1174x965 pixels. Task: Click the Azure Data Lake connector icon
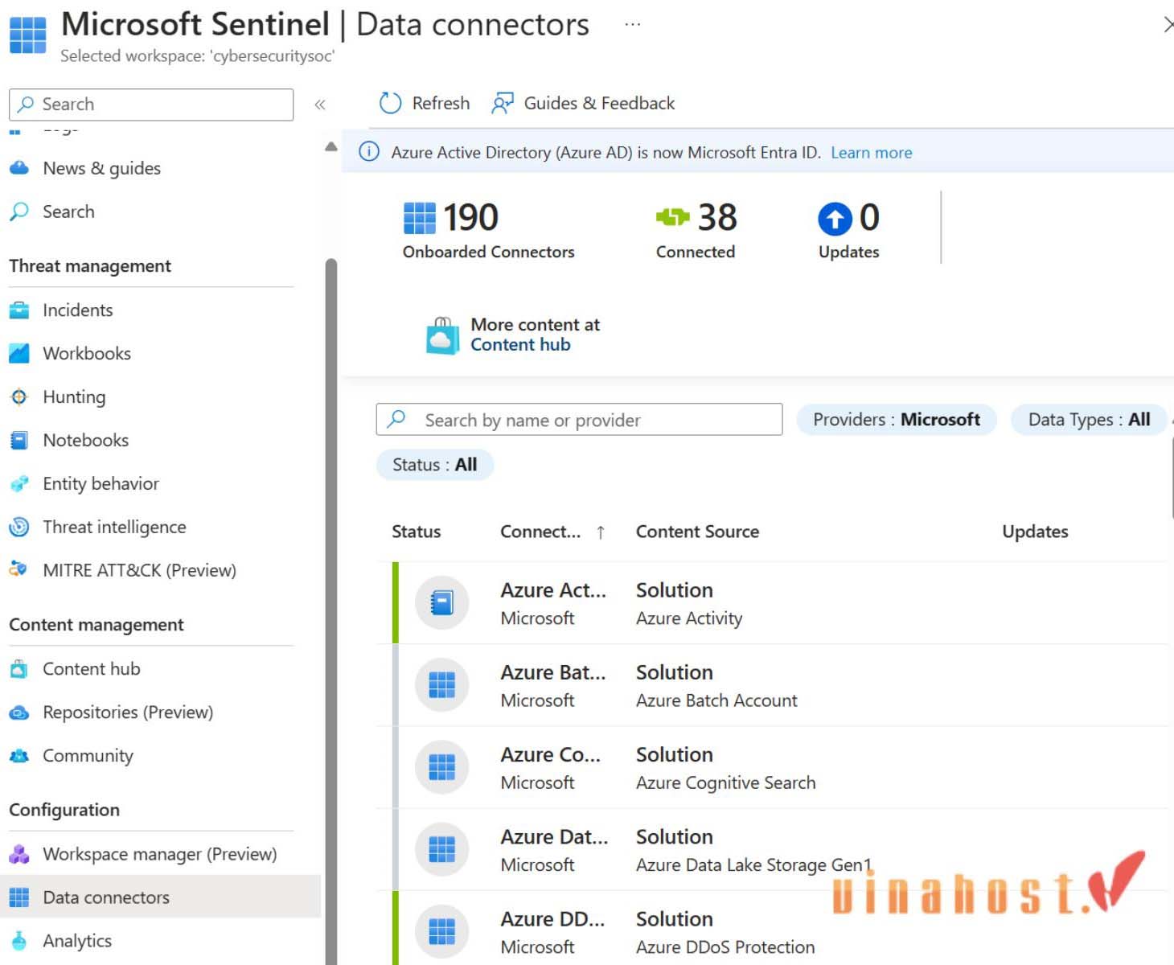point(442,849)
